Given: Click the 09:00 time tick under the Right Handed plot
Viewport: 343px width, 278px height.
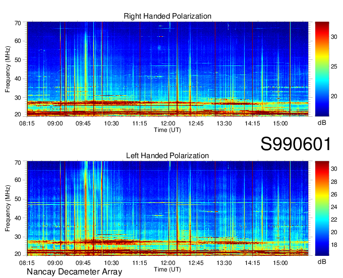Looking at the screenshot, I should pos(55,123).
